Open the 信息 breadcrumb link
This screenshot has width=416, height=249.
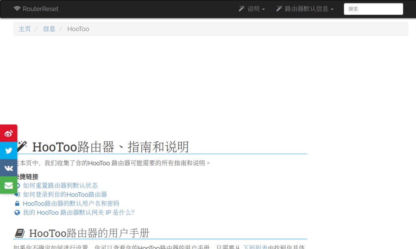coord(49,29)
